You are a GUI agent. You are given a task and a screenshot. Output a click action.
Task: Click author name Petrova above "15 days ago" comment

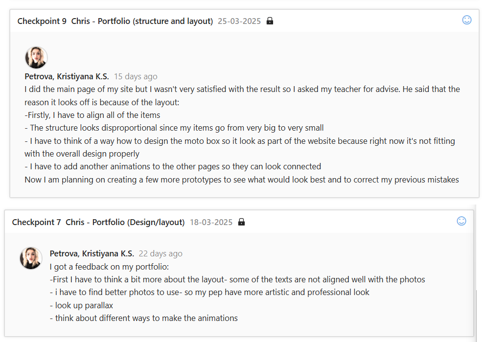[67, 76]
